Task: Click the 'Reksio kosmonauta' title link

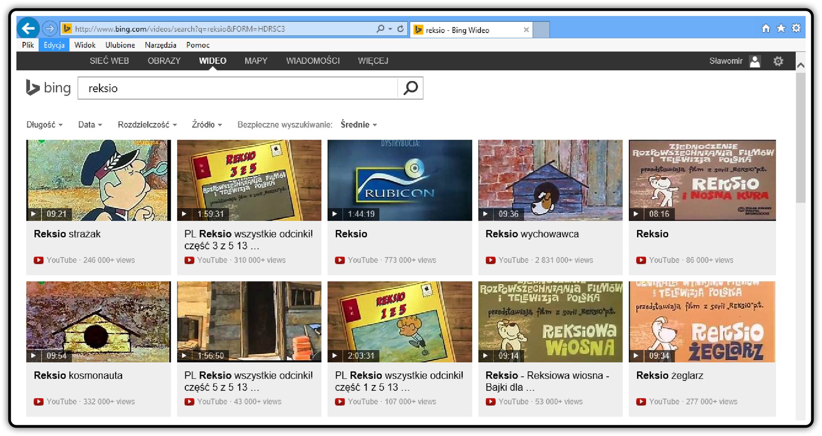Action: pyautogui.click(x=78, y=375)
